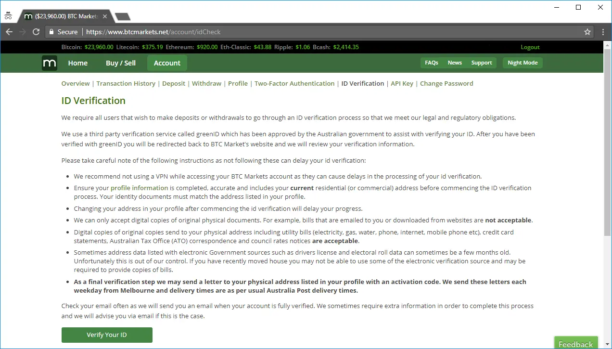Screen dimensions: 612x349
Task: Click the Logout link
Action: [530, 47]
